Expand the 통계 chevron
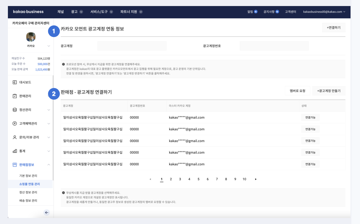360x224 pixels. (x=49, y=151)
